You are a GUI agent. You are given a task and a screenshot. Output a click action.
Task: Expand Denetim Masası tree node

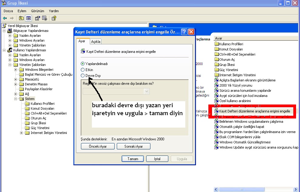[x=16, y=84]
